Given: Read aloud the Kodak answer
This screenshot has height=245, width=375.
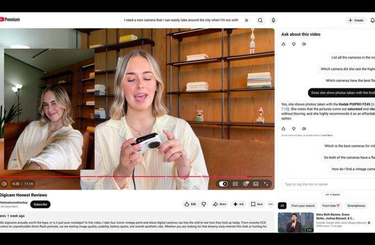Looking at the screenshot, I should [304, 128].
